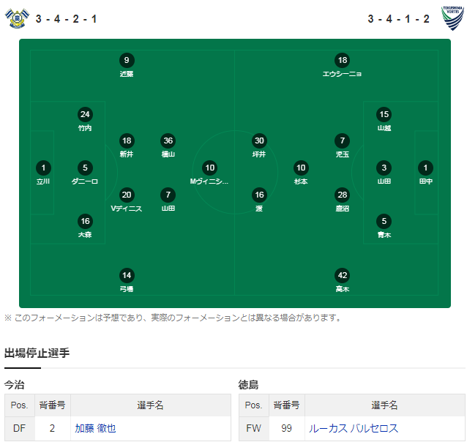Click the 選手名 header in Tokushima table
The image size is (467, 442).
pyautogui.click(x=384, y=405)
